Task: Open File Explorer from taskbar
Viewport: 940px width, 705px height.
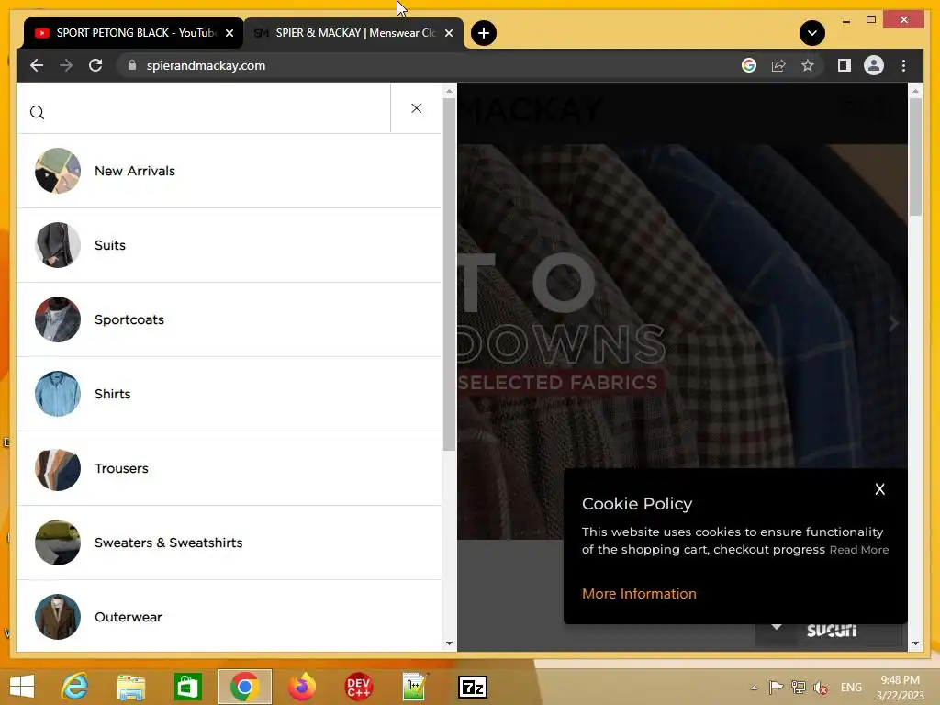Action: tap(130, 687)
